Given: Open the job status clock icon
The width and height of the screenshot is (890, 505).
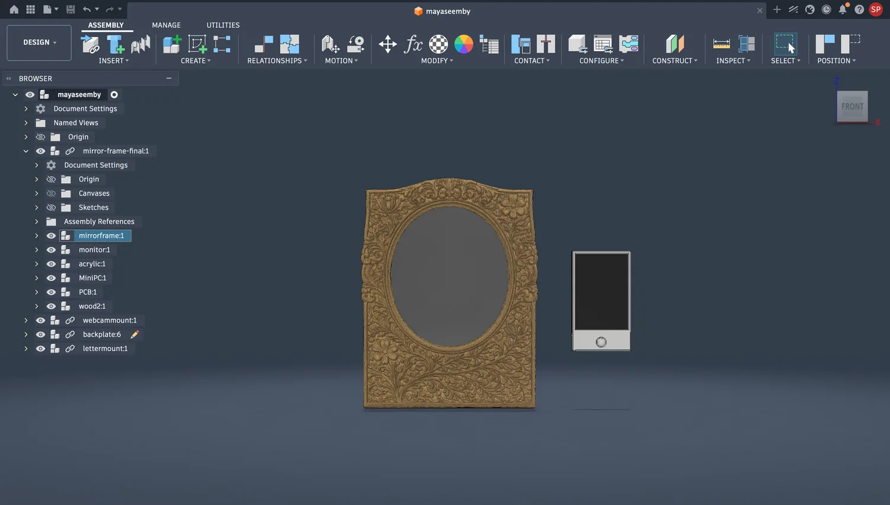Looking at the screenshot, I should pyautogui.click(x=827, y=9).
